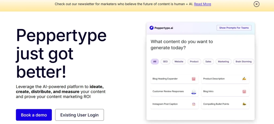Select the Product category filter

pyautogui.click(x=194, y=62)
